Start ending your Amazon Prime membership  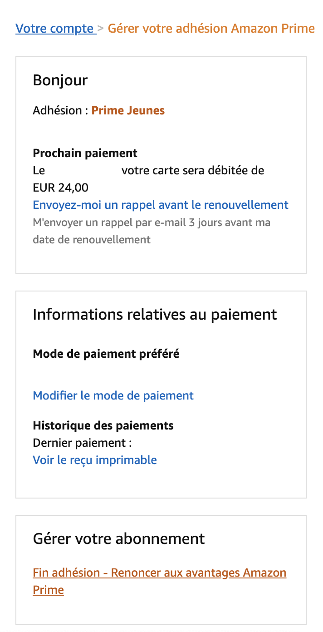159,573
